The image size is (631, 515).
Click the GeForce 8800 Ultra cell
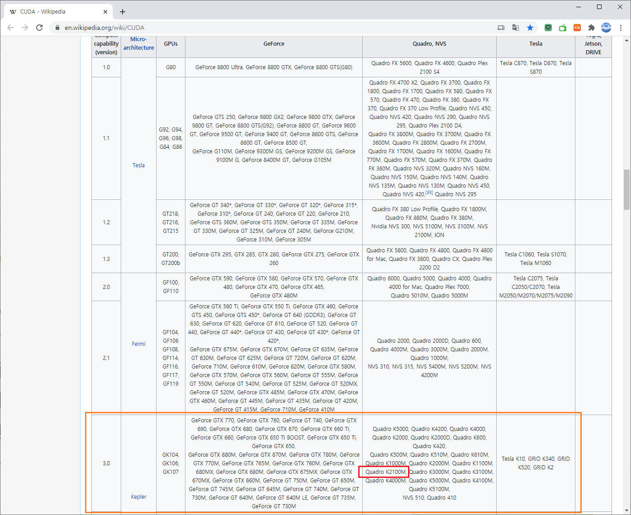coord(274,67)
